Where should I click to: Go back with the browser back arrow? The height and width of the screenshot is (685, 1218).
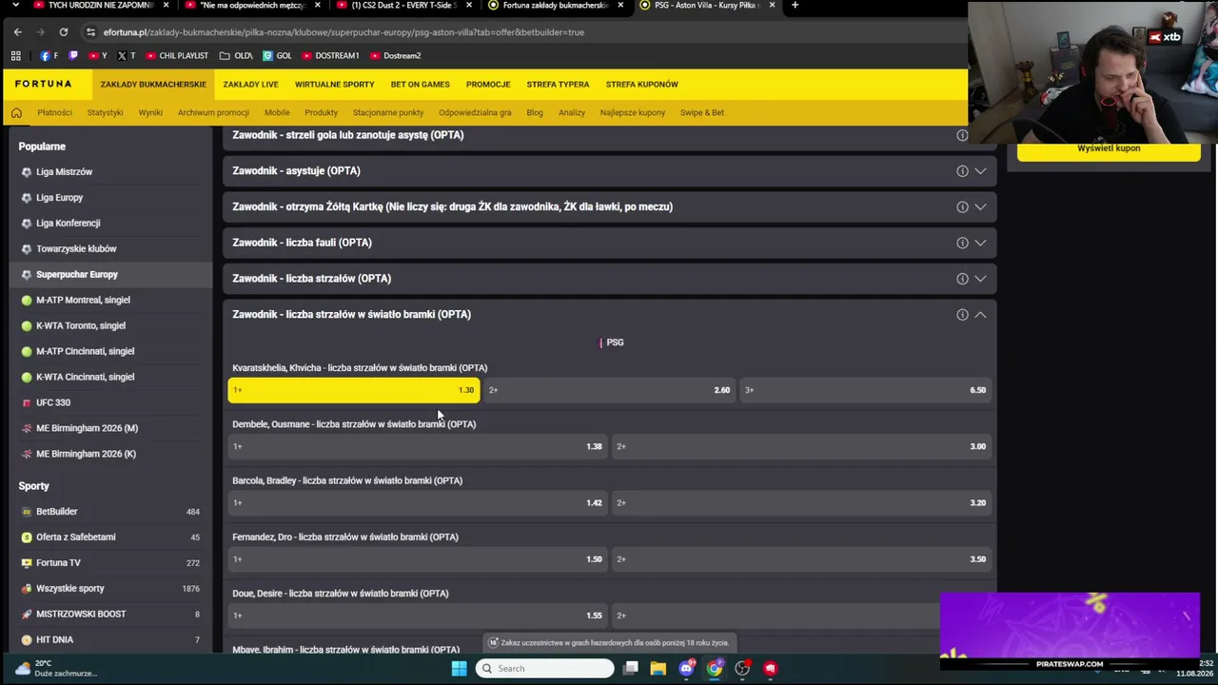pyautogui.click(x=17, y=32)
